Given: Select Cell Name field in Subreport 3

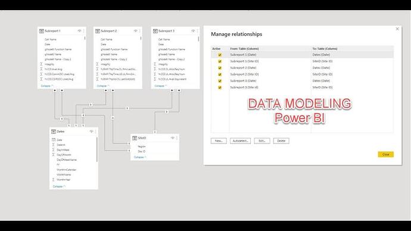Looking at the screenshot, I should click(x=164, y=39).
